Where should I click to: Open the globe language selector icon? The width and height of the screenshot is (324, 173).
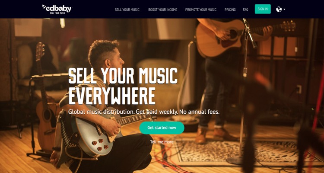click(279, 10)
